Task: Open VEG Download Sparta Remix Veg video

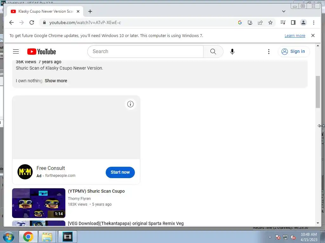Action: [126, 223]
